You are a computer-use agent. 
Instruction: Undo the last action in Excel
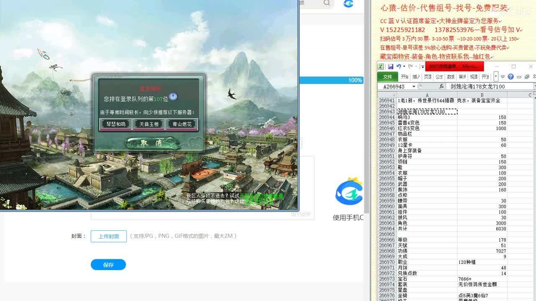[x=399, y=66]
